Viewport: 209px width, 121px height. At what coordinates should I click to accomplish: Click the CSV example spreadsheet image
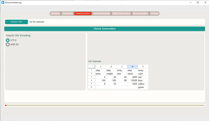tap(118, 77)
